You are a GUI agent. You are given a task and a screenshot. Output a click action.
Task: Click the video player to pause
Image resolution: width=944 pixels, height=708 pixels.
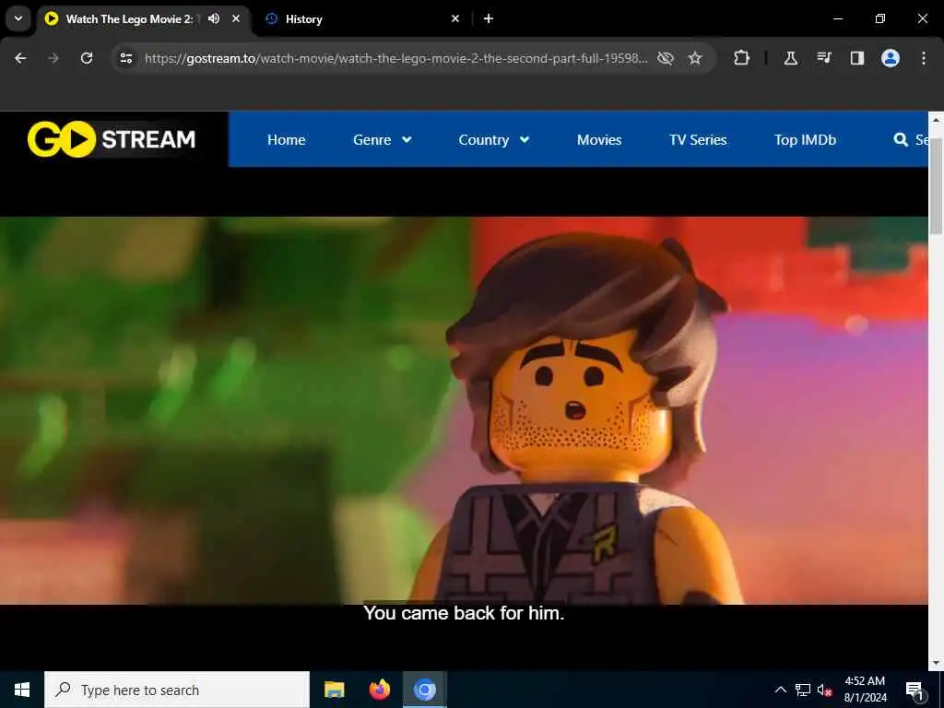464,410
